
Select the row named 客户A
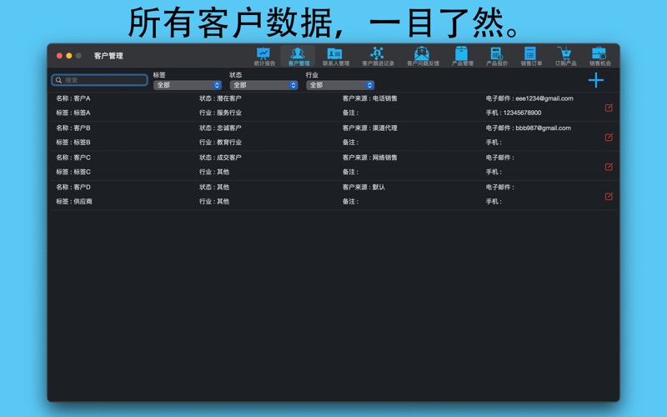334,107
